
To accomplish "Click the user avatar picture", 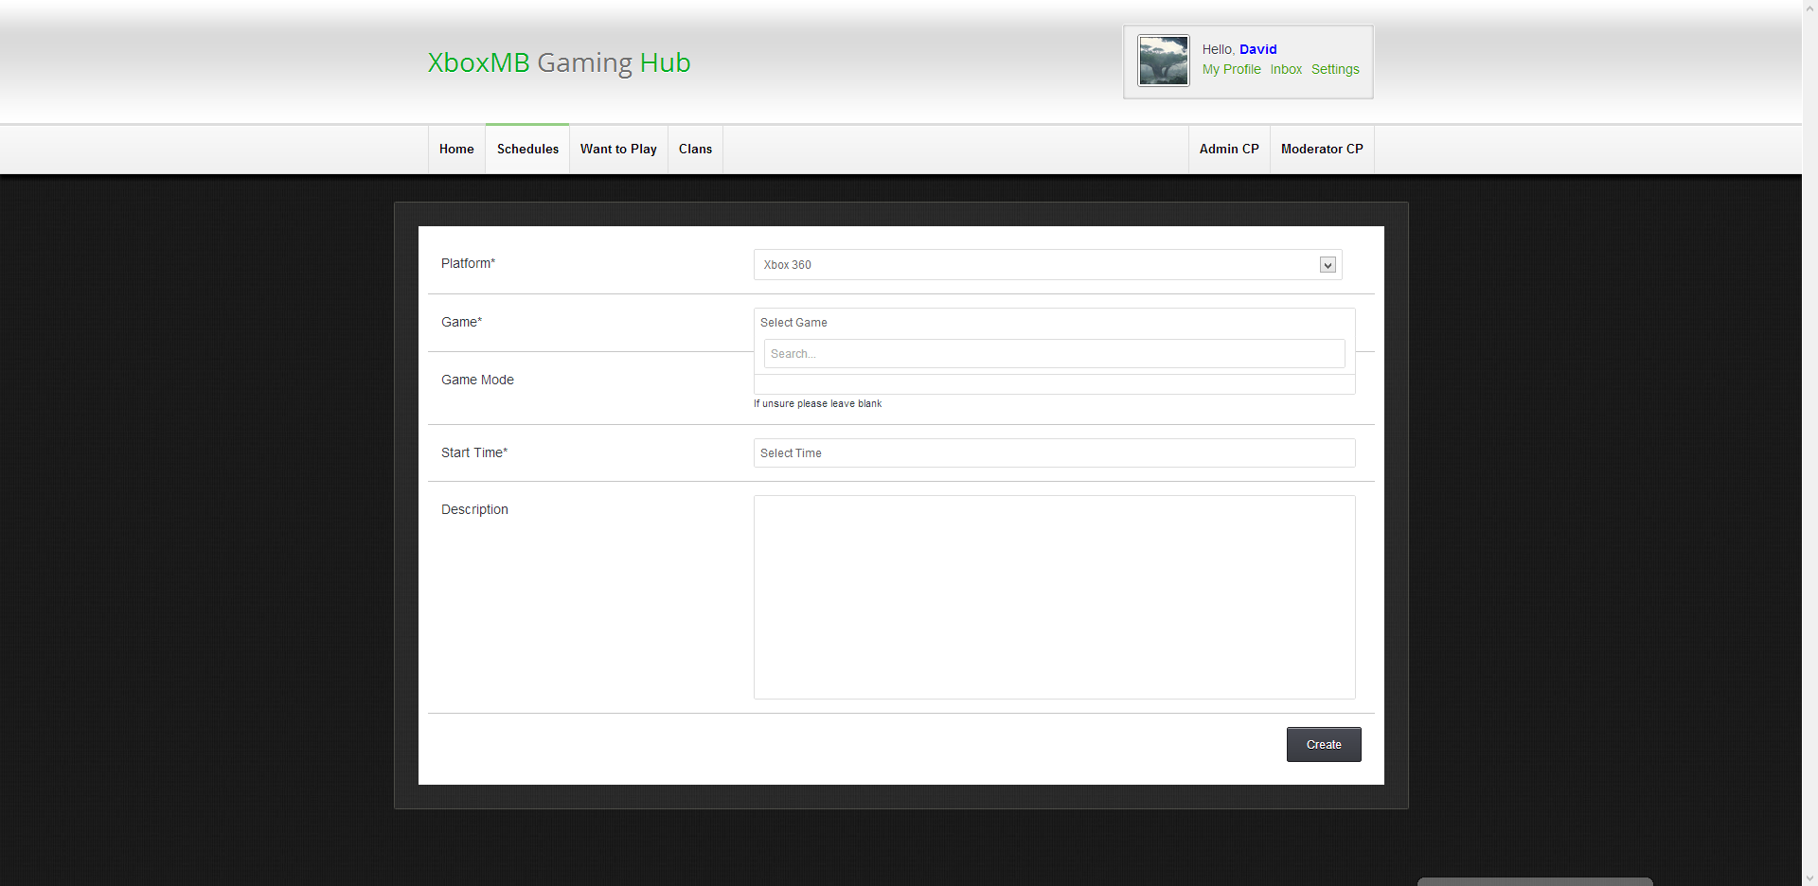I will (x=1163, y=62).
